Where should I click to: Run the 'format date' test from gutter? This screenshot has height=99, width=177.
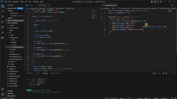(x=101, y=19)
